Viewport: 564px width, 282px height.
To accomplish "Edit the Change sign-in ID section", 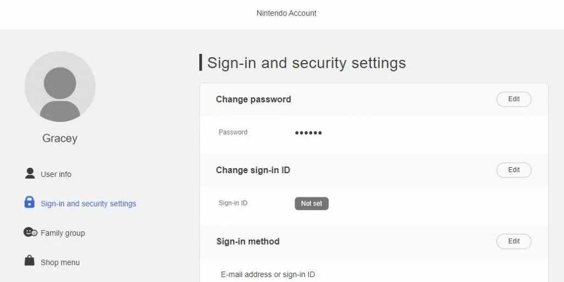I will [x=514, y=170].
